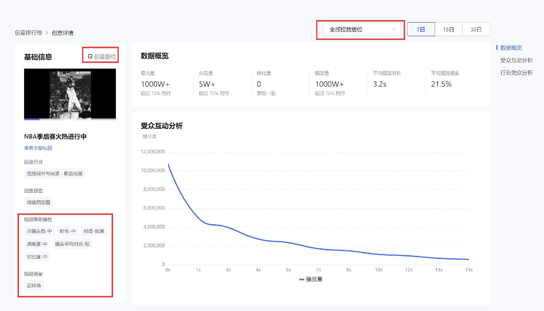This screenshot has width=544, height=311.
Task: Click the 对比度-中 attribute tag
Action: click(37, 256)
